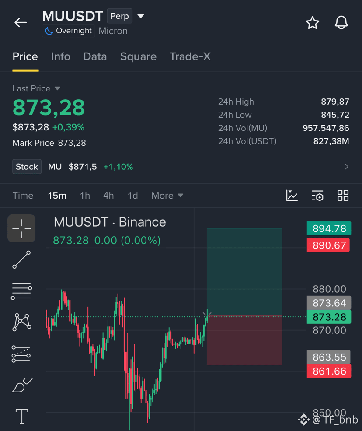This screenshot has height=431, width=362.
Task: Switch to the Info tab
Action: coord(61,56)
